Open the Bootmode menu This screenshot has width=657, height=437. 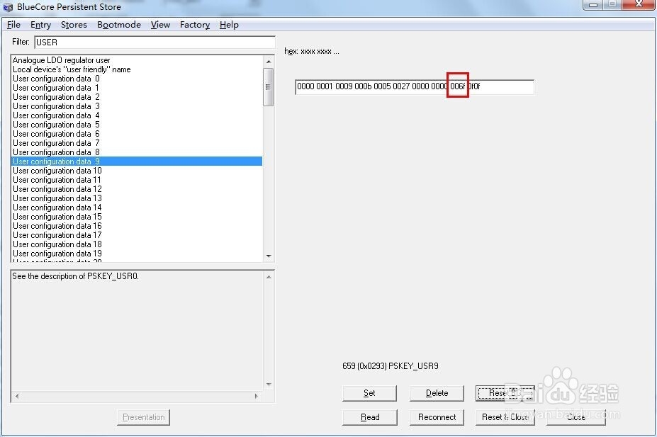point(119,25)
